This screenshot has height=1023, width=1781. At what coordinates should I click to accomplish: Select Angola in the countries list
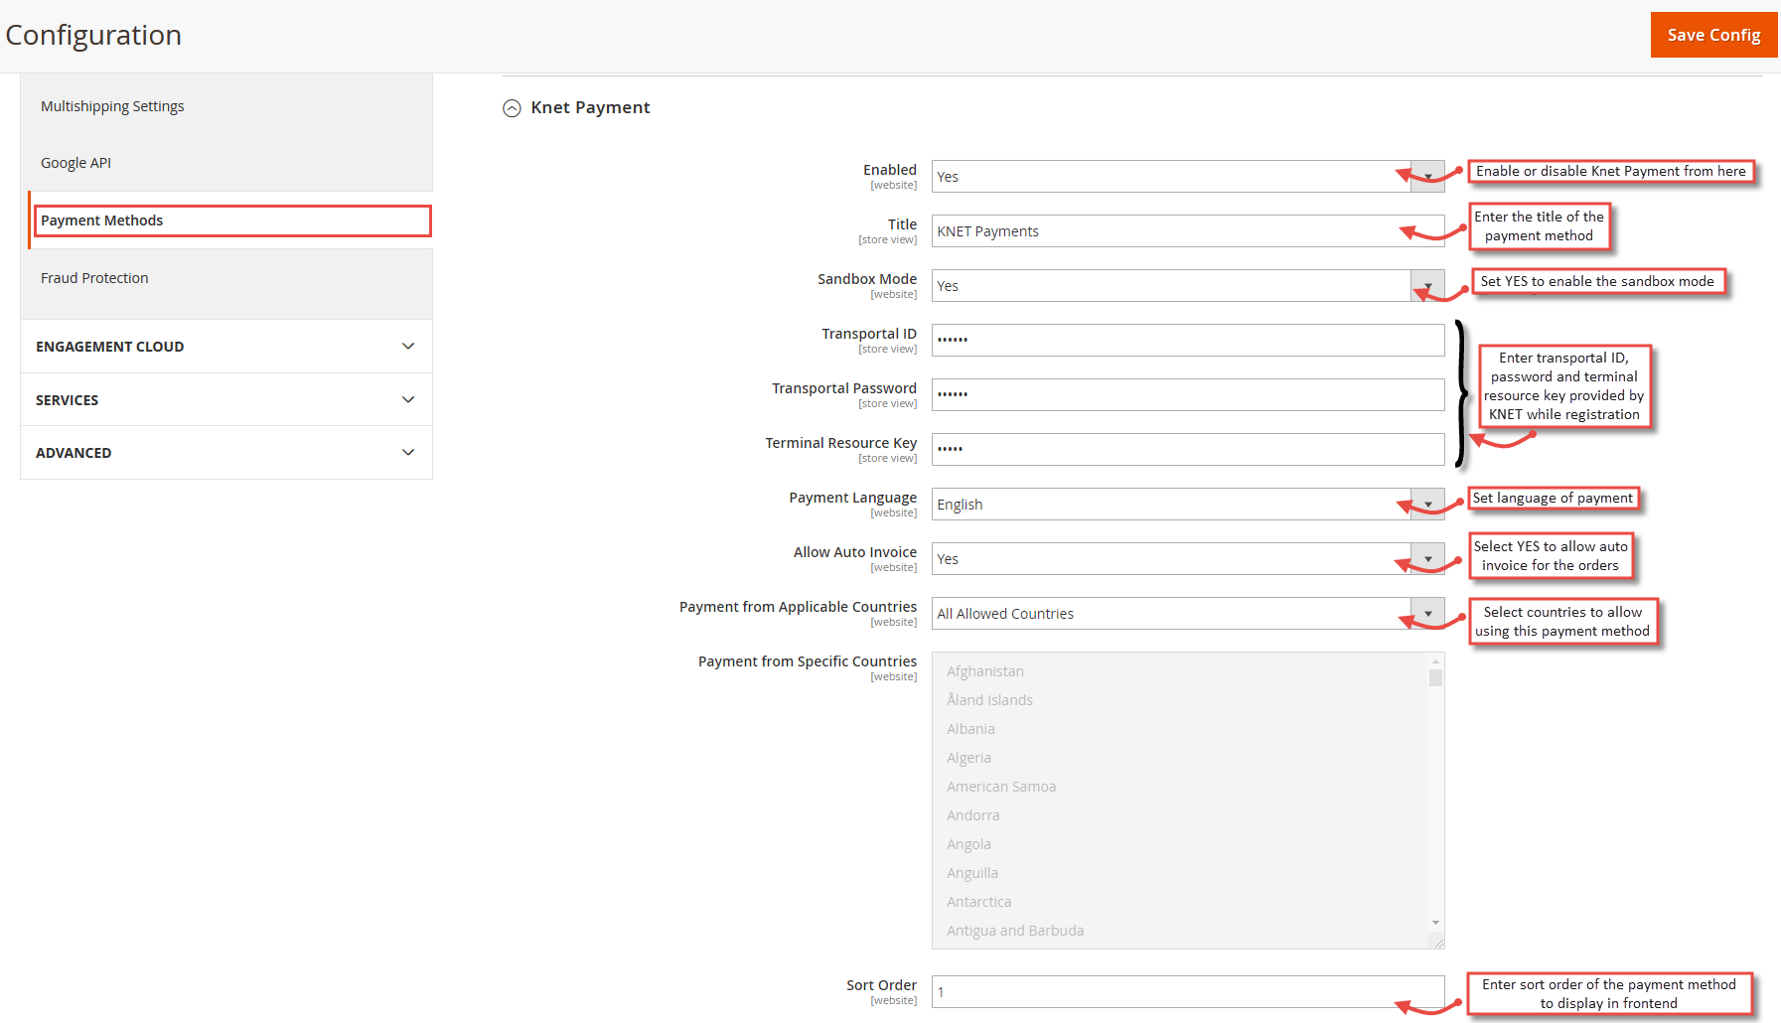pos(968,844)
